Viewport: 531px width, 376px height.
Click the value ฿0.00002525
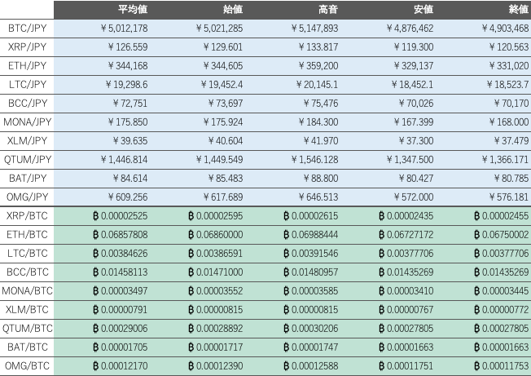coord(121,215)
